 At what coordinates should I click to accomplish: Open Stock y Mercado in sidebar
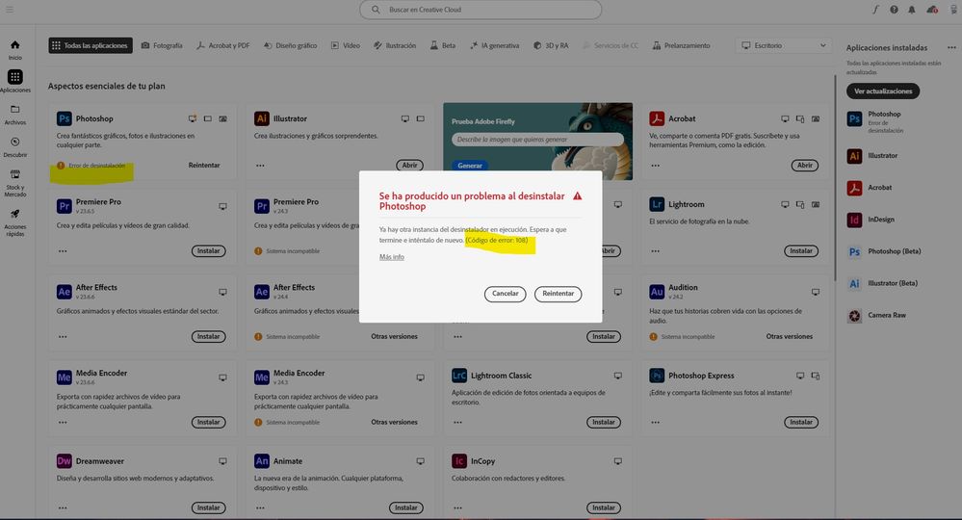click(x=14, y=183)
